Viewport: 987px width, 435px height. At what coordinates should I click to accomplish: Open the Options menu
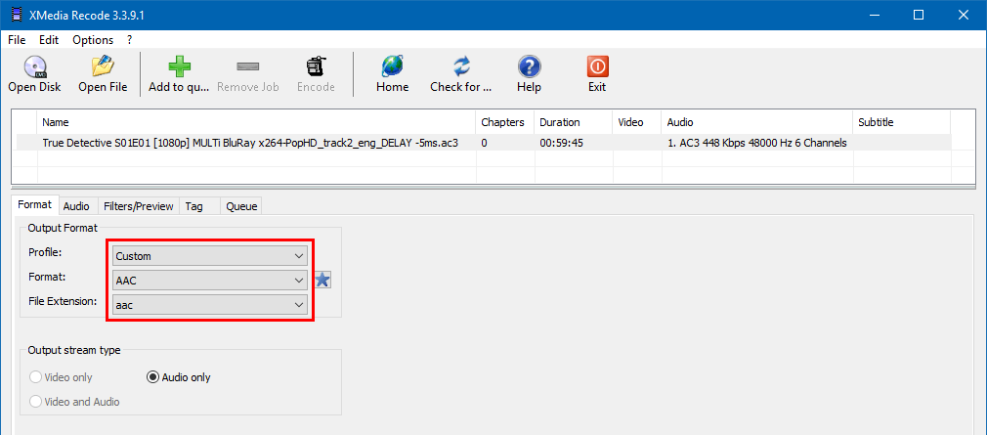tap(93, 40)
